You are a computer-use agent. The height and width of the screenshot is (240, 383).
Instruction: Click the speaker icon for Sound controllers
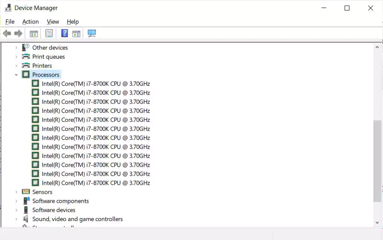[26, 219]
